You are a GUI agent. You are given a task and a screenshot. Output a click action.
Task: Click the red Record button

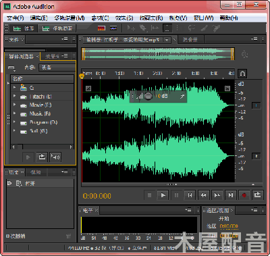pos(244,195)
